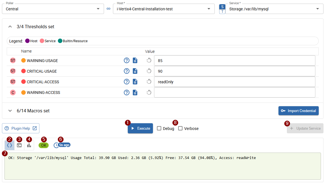The height and width of the screenshot is (185, 326).
Task: Reset the CRITICAL-ACCESS value with restore icon
Action: pyautogui.click(x=149, y=82)
